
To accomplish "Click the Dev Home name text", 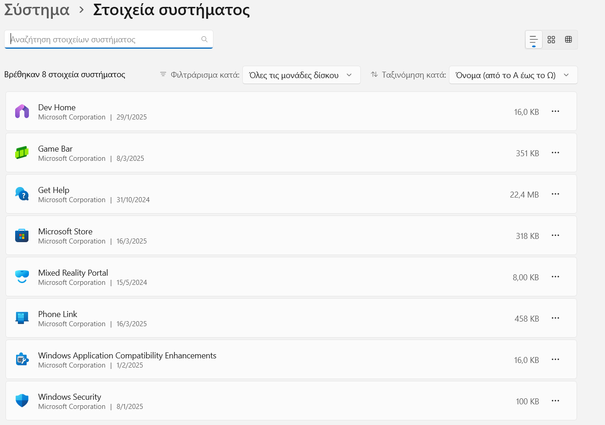I will pos(57,108).
